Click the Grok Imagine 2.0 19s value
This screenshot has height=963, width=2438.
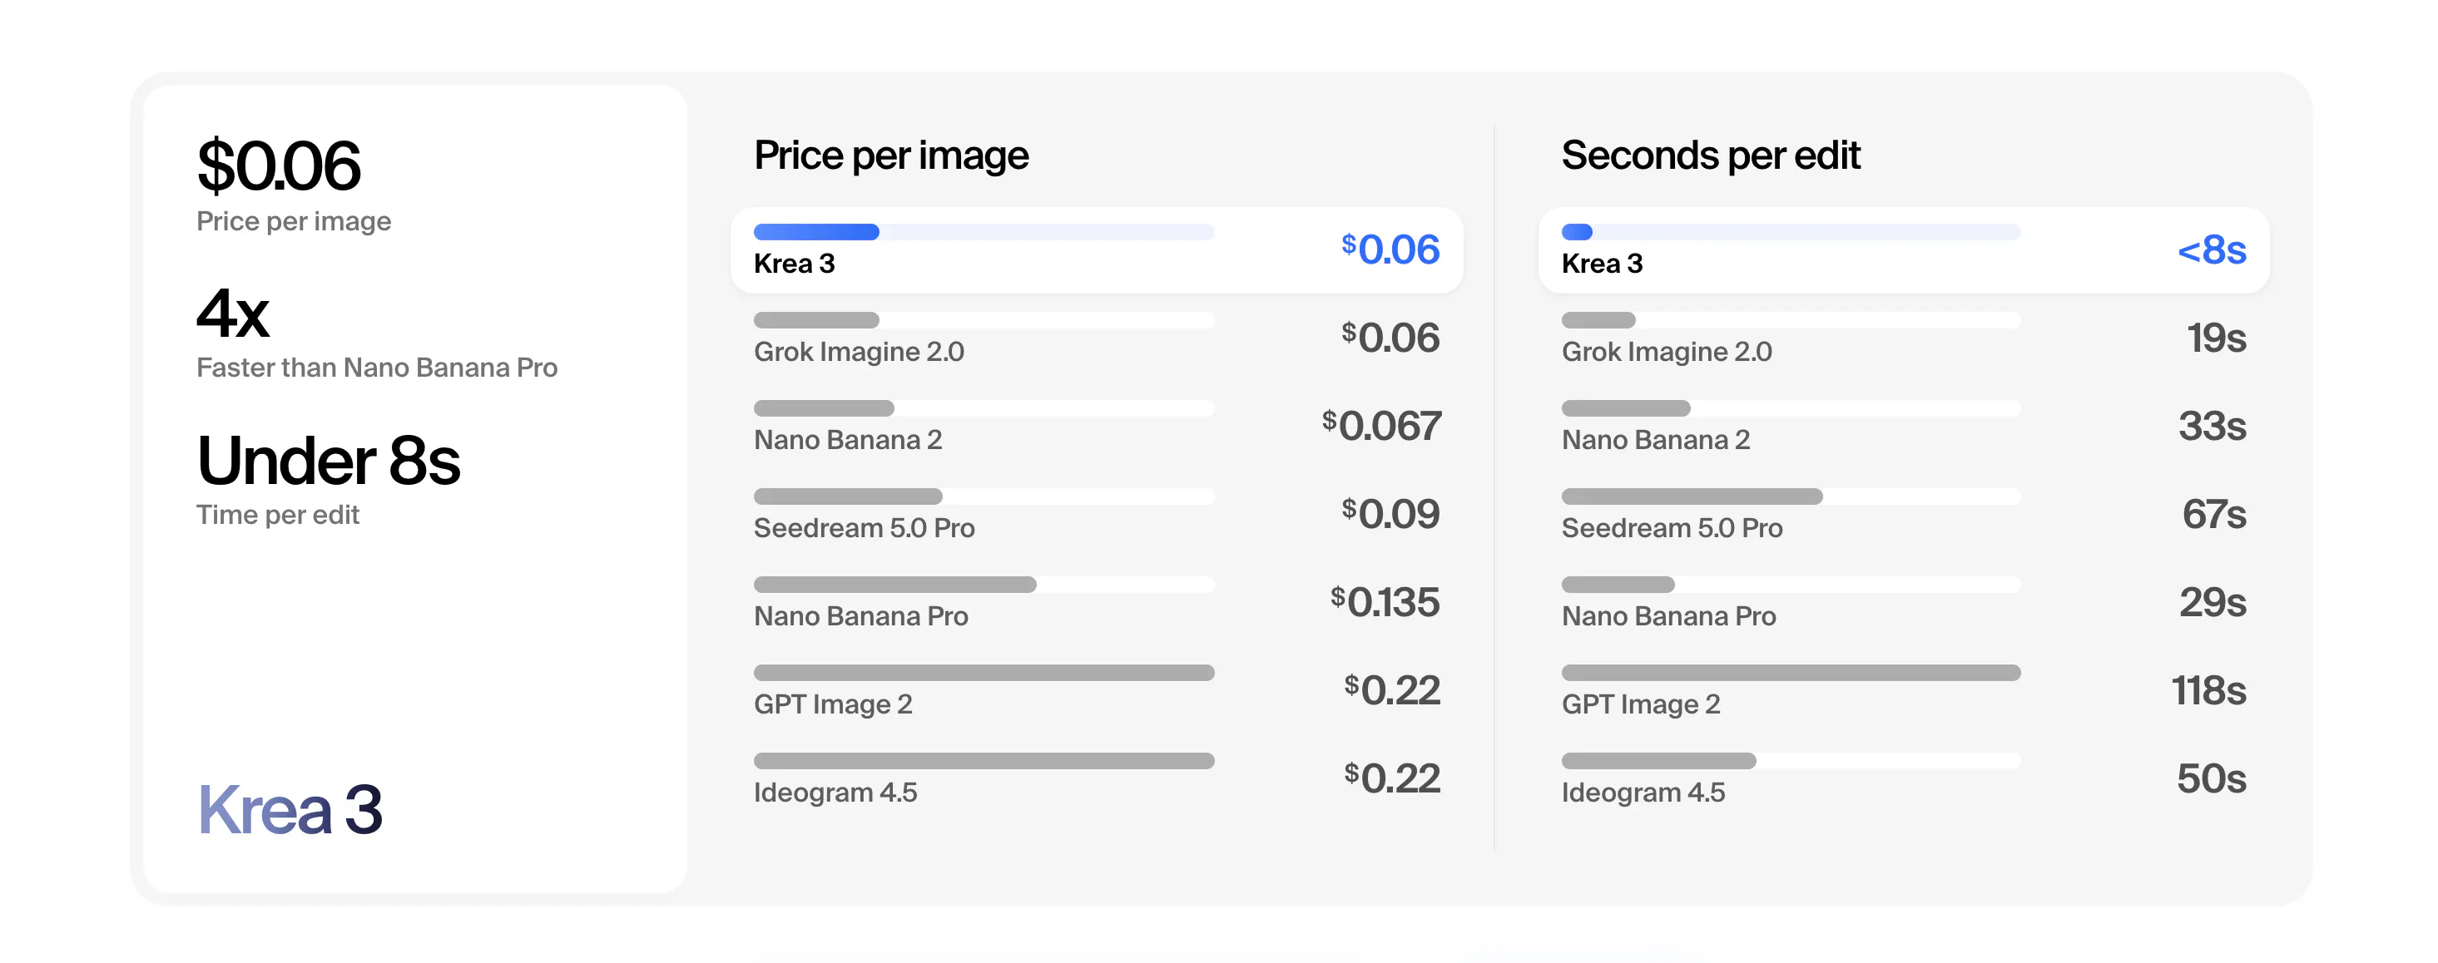tap(2216, 338)
